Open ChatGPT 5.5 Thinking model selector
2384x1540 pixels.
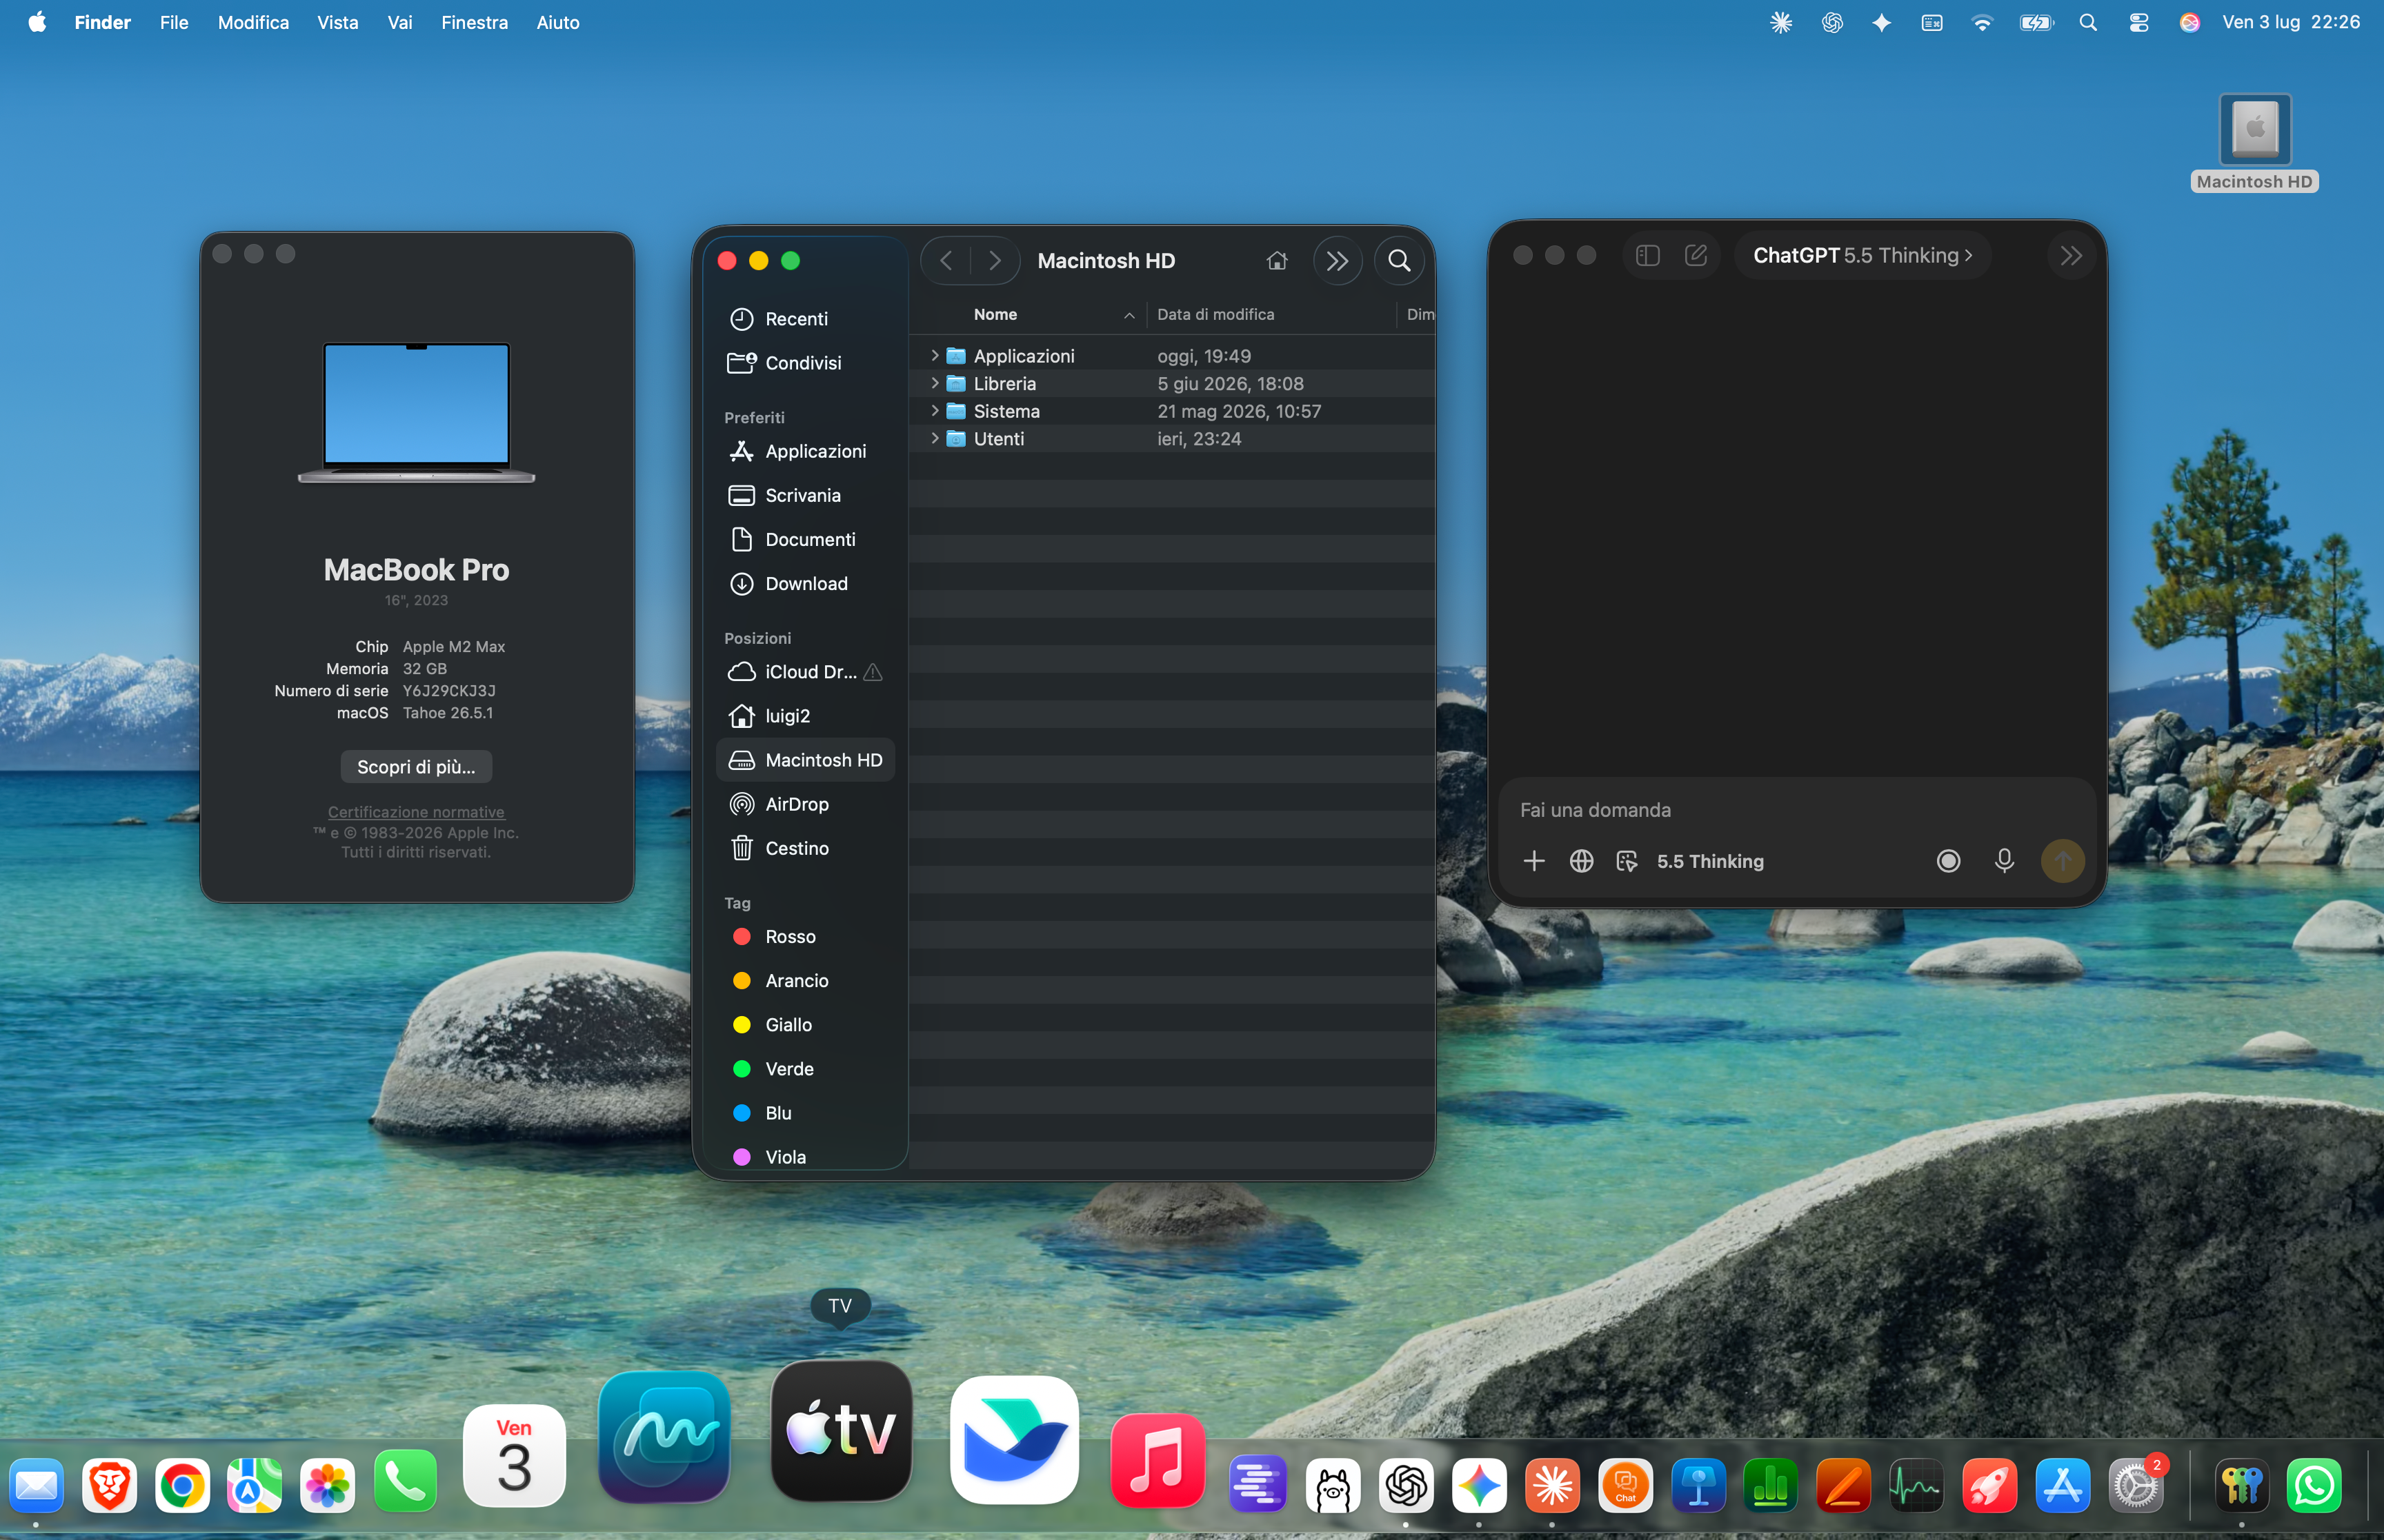pyautogui.click(x=1862, y=256)
